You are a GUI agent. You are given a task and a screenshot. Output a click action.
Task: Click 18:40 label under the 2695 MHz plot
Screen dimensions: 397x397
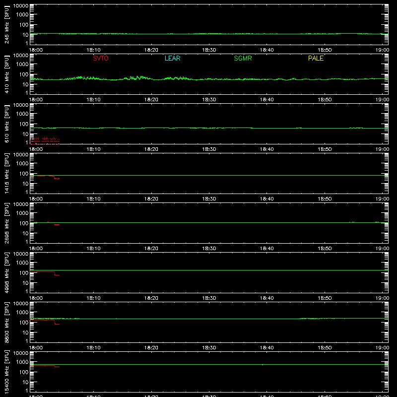tap(267, 249)
